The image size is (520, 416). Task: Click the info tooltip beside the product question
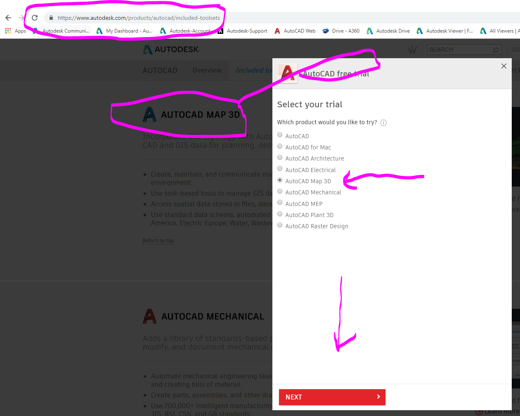[383, 123]
